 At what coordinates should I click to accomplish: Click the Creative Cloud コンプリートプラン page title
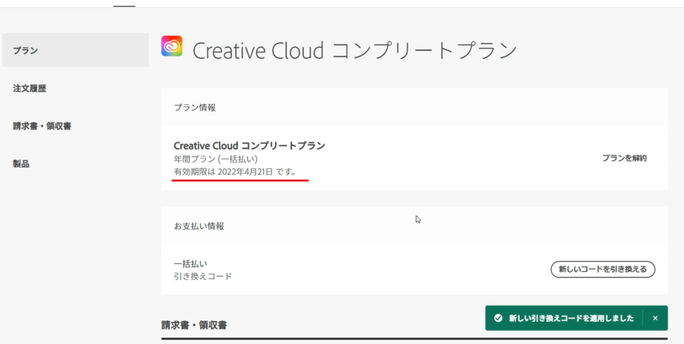[355, 51]
